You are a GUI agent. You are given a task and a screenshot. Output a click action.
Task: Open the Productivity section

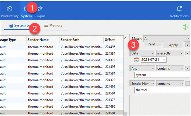(9, 12)
